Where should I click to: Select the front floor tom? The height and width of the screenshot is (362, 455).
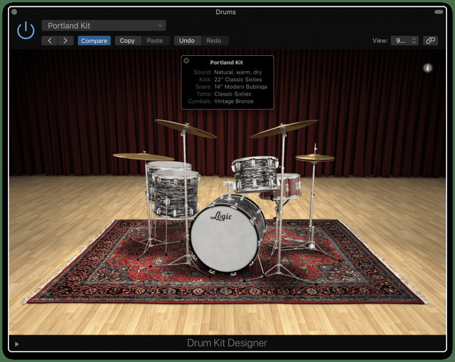[x=176, y=194]
